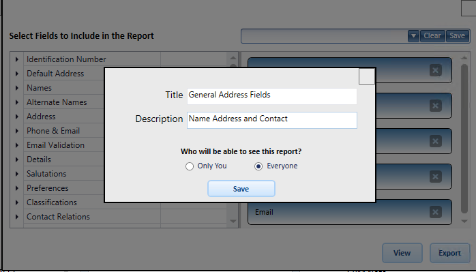Image resolution: width=476 pixels, height=272 pixels.
Task: Click into the Title input field
Action: [271, 96]
